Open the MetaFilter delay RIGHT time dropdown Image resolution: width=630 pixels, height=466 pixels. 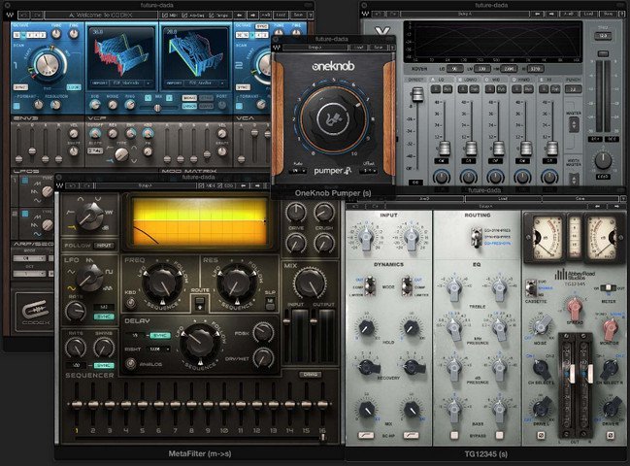[158, 349]
